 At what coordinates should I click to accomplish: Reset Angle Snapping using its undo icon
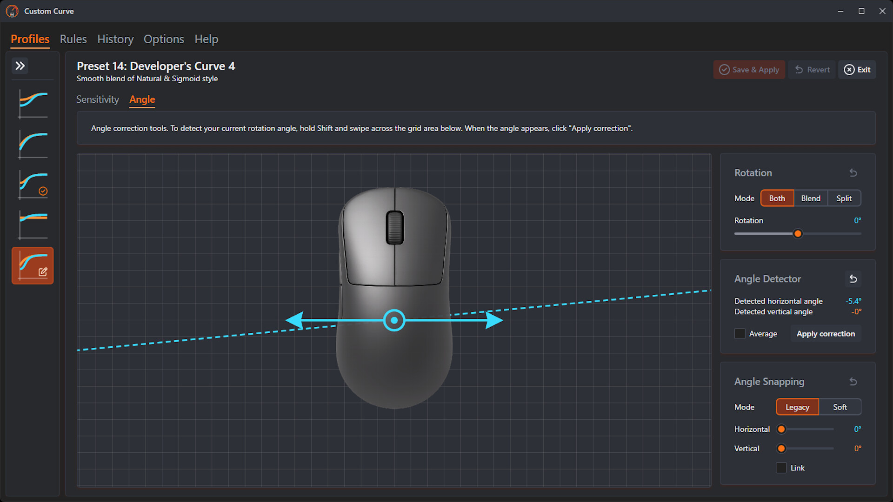[x=853, y=381]
